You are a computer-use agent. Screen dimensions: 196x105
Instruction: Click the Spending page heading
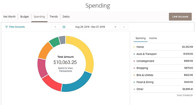98,6
